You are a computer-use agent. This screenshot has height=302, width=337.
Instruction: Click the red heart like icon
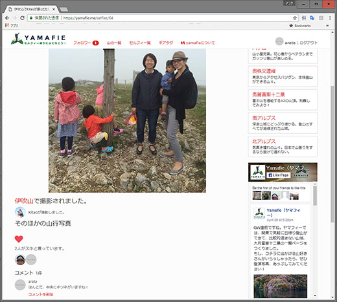[x=19, y=239]
